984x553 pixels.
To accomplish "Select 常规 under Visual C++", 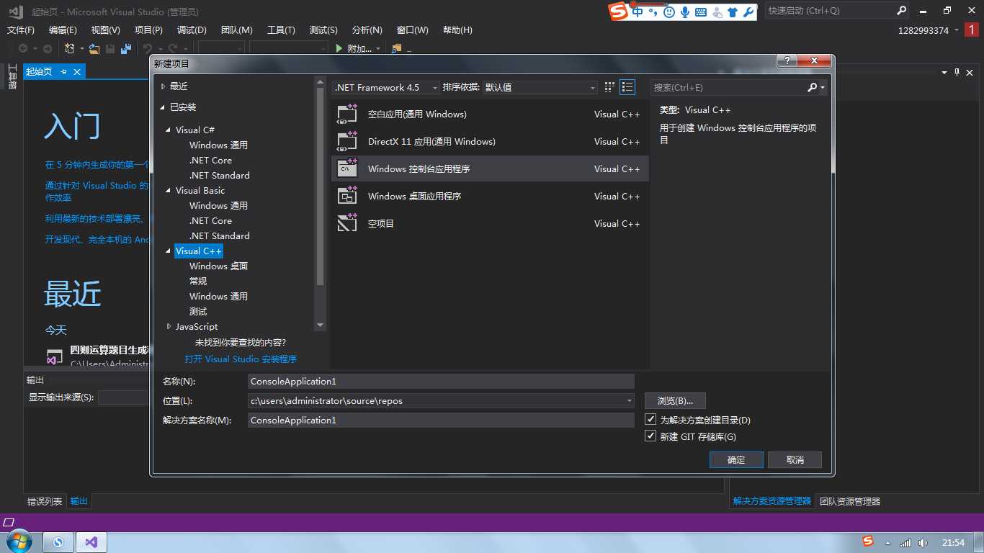I will [198, 282].
